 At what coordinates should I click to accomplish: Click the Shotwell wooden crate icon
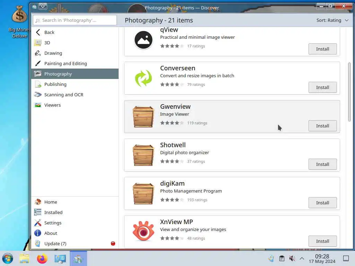(x=143, y=155)
